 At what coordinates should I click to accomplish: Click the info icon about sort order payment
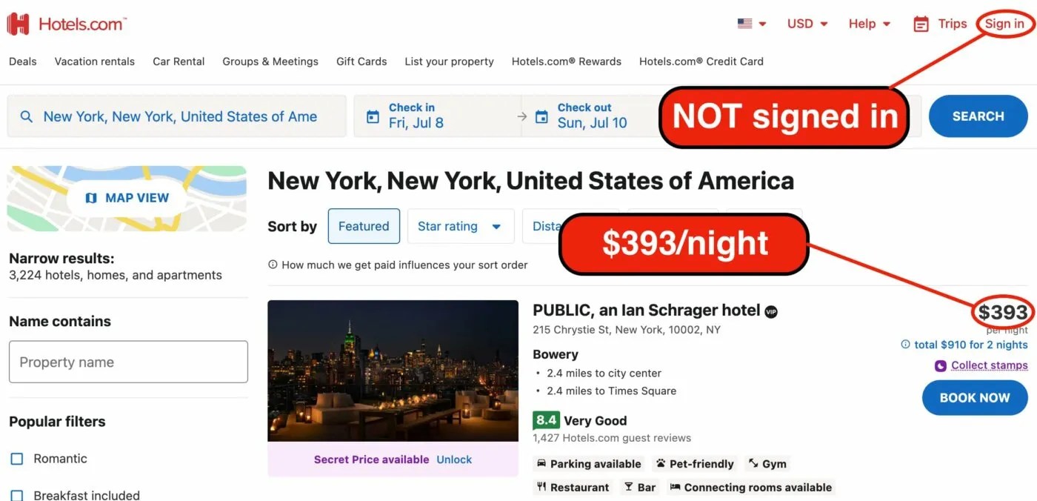point(274,264)
